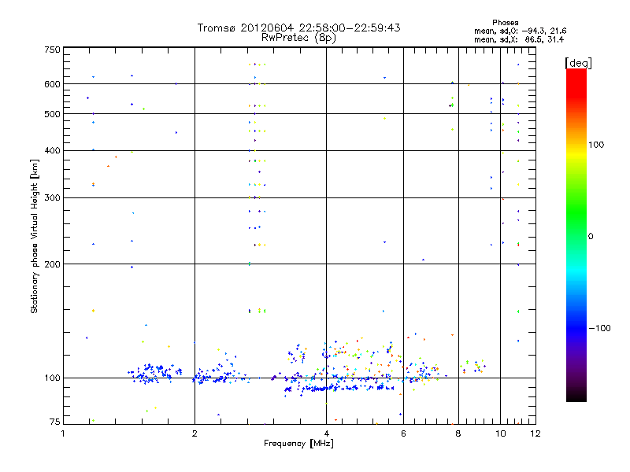Click the x-axis tick label '8'
The width and height of the screenshot is (630, 472).
[458, 433]
